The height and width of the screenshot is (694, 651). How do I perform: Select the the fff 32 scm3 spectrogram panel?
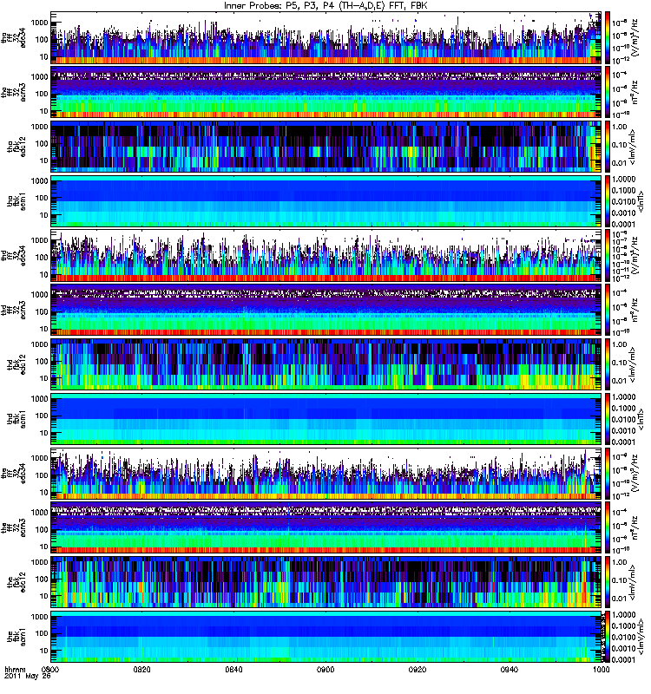click(x=325, y=528)
